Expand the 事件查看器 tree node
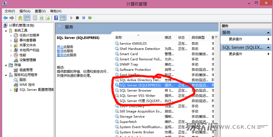Viewport: 273px width, 137px height. [x=11, y=41]
